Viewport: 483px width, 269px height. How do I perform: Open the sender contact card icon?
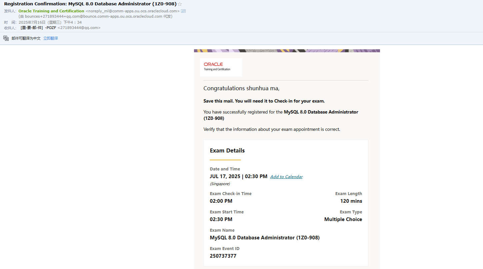(x=183, y=11)
